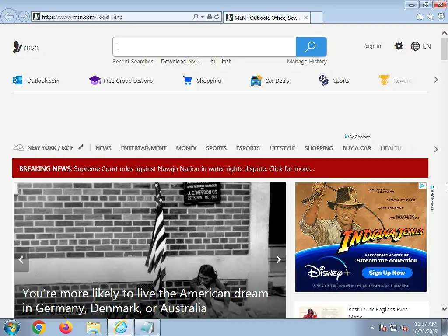Open the address bar dropdown arrow
The height and width of the screenshot is (336, 448).
[202, 17]
